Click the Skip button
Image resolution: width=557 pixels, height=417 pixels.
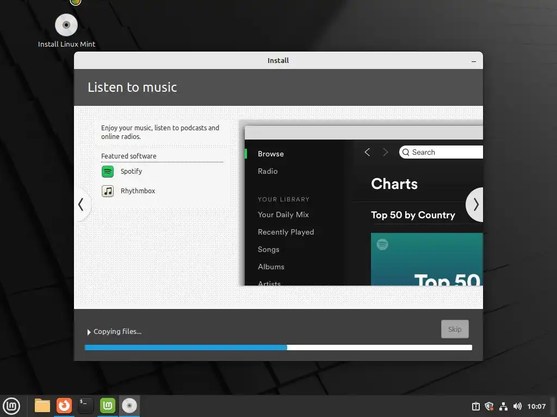[x=455, y=329]
